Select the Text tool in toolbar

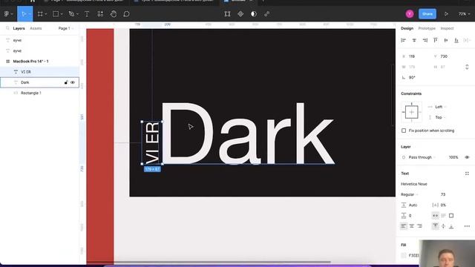pos(87,14)
